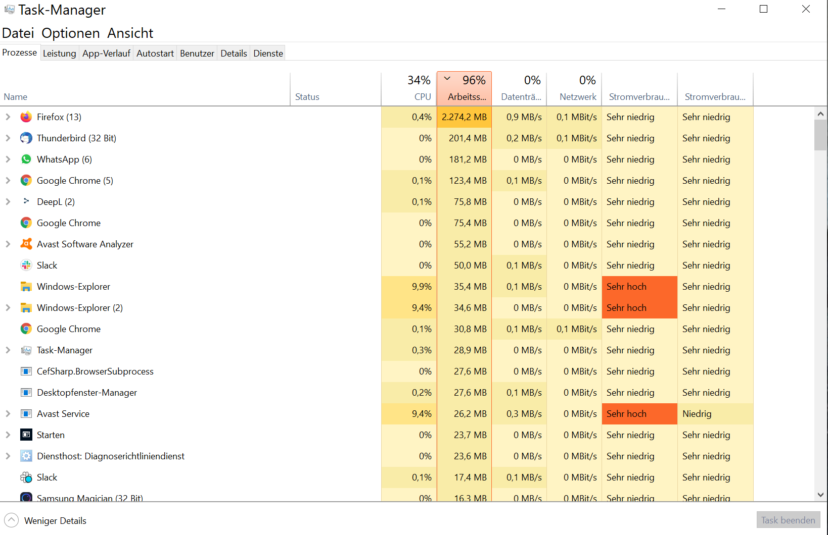
Task: Click the Starten process icon
Action: [x=26, y=435]
